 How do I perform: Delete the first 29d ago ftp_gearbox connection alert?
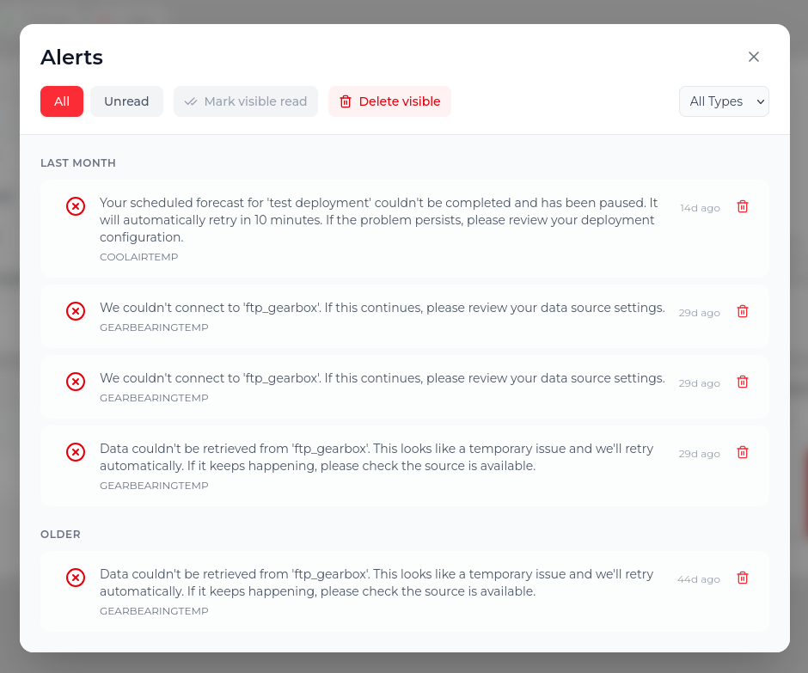(x=742, y=311)
